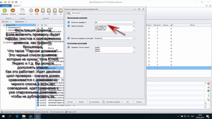The image size is (212, 119).
Task: Click the Импорт button in the dialog
Action: (x=81, y=102)
